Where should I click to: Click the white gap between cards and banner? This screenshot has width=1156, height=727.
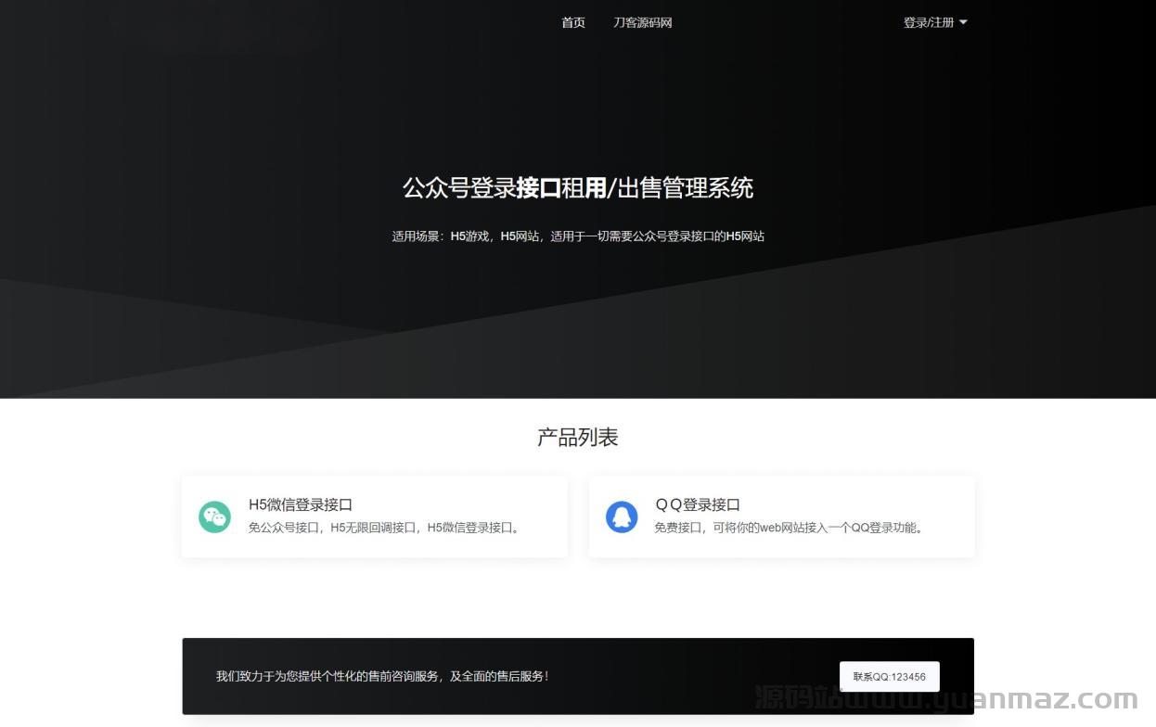coord(577,598)
